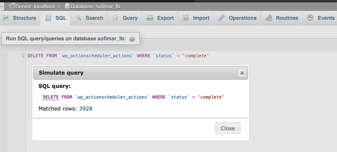337x152 pixels.
Task: Click the Operations wrench icon
Action: [222, 18]
